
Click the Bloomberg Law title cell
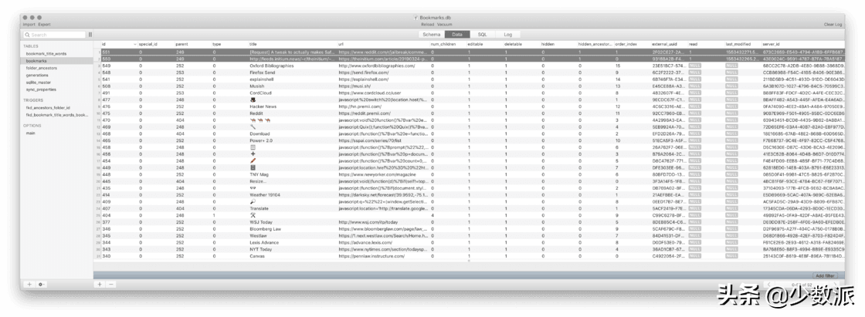(x=266, y=229)
